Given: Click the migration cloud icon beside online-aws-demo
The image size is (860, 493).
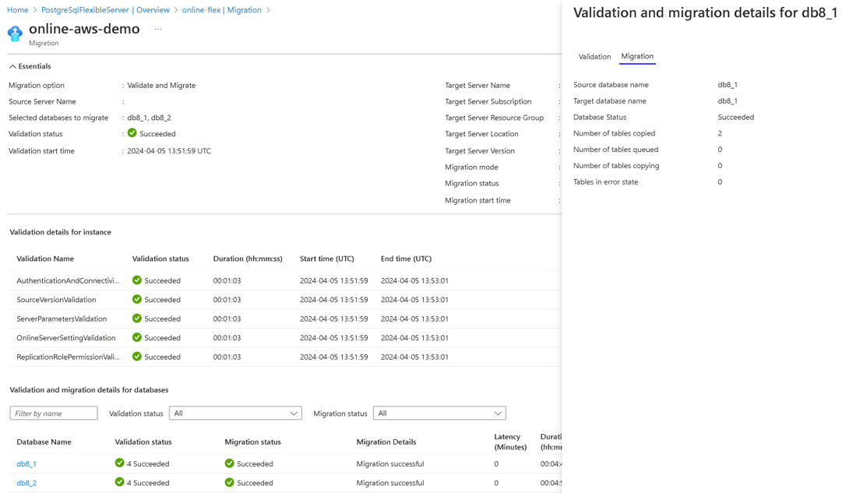Looking at the screenshot, I should pos(15,33).
